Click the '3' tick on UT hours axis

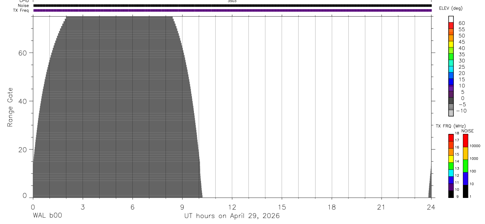pyautogui.click(x=83, y=207)
